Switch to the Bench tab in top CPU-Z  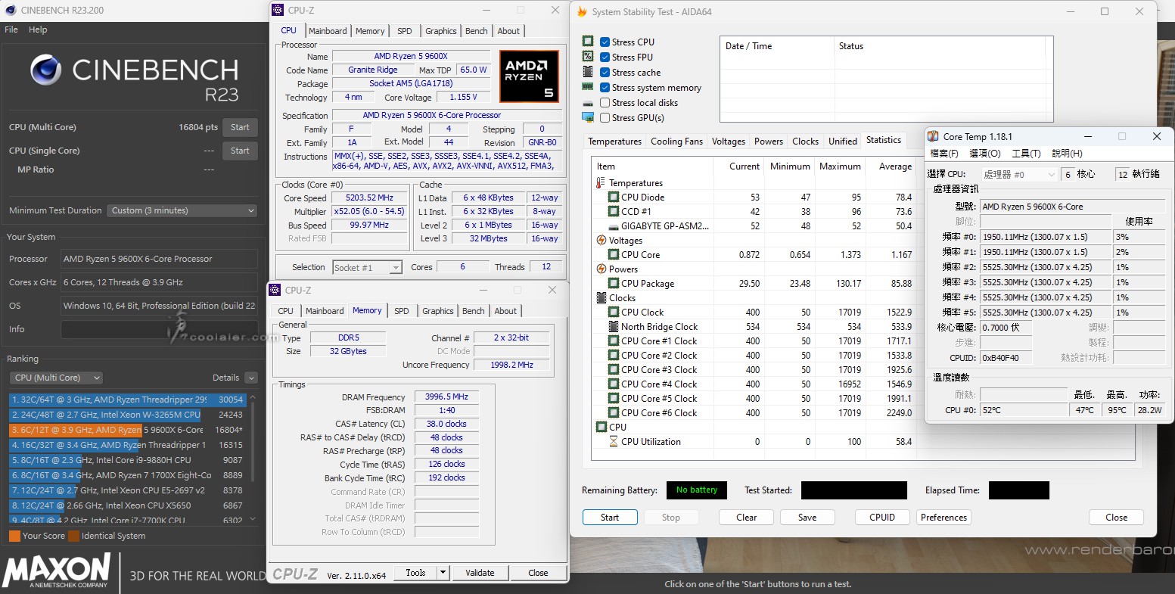(476, 31)
